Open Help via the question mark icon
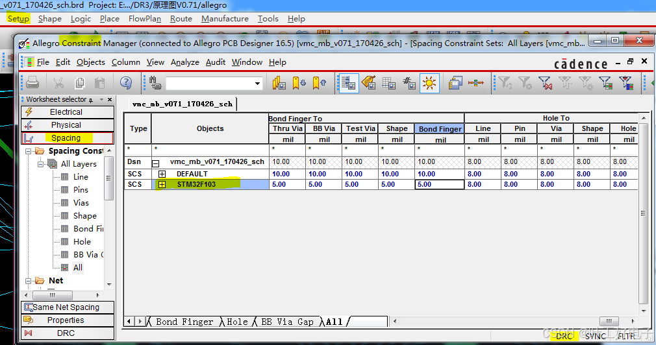656x345 pixels. 126,83
